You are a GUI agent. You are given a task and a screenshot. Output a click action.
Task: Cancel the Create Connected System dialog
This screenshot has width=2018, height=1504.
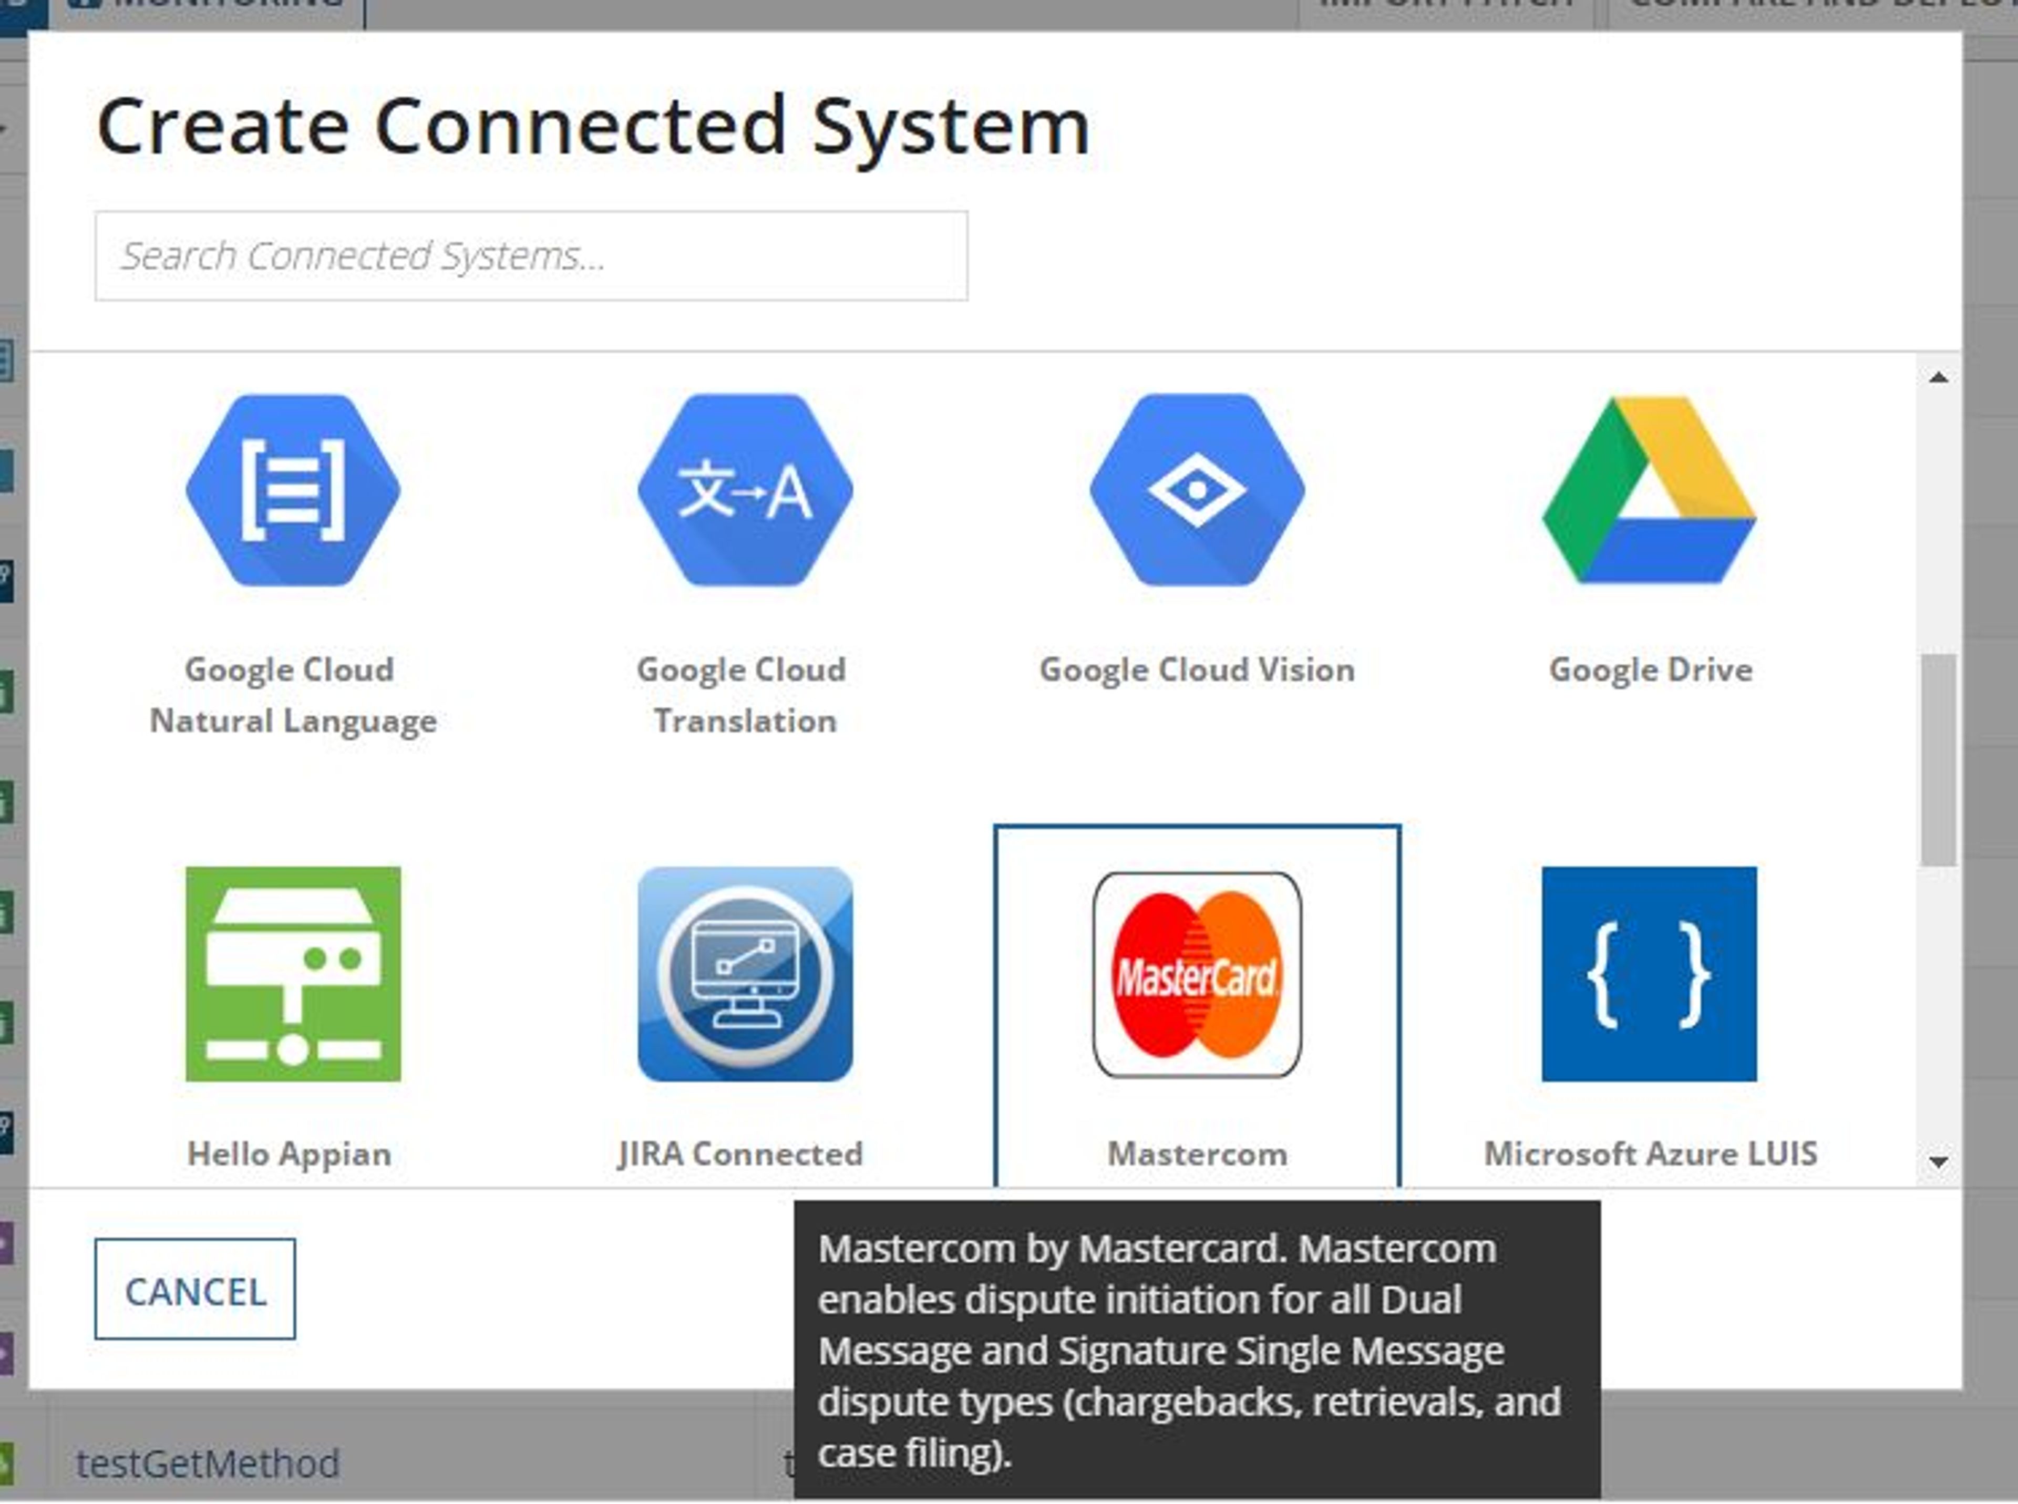[195, 1289]
